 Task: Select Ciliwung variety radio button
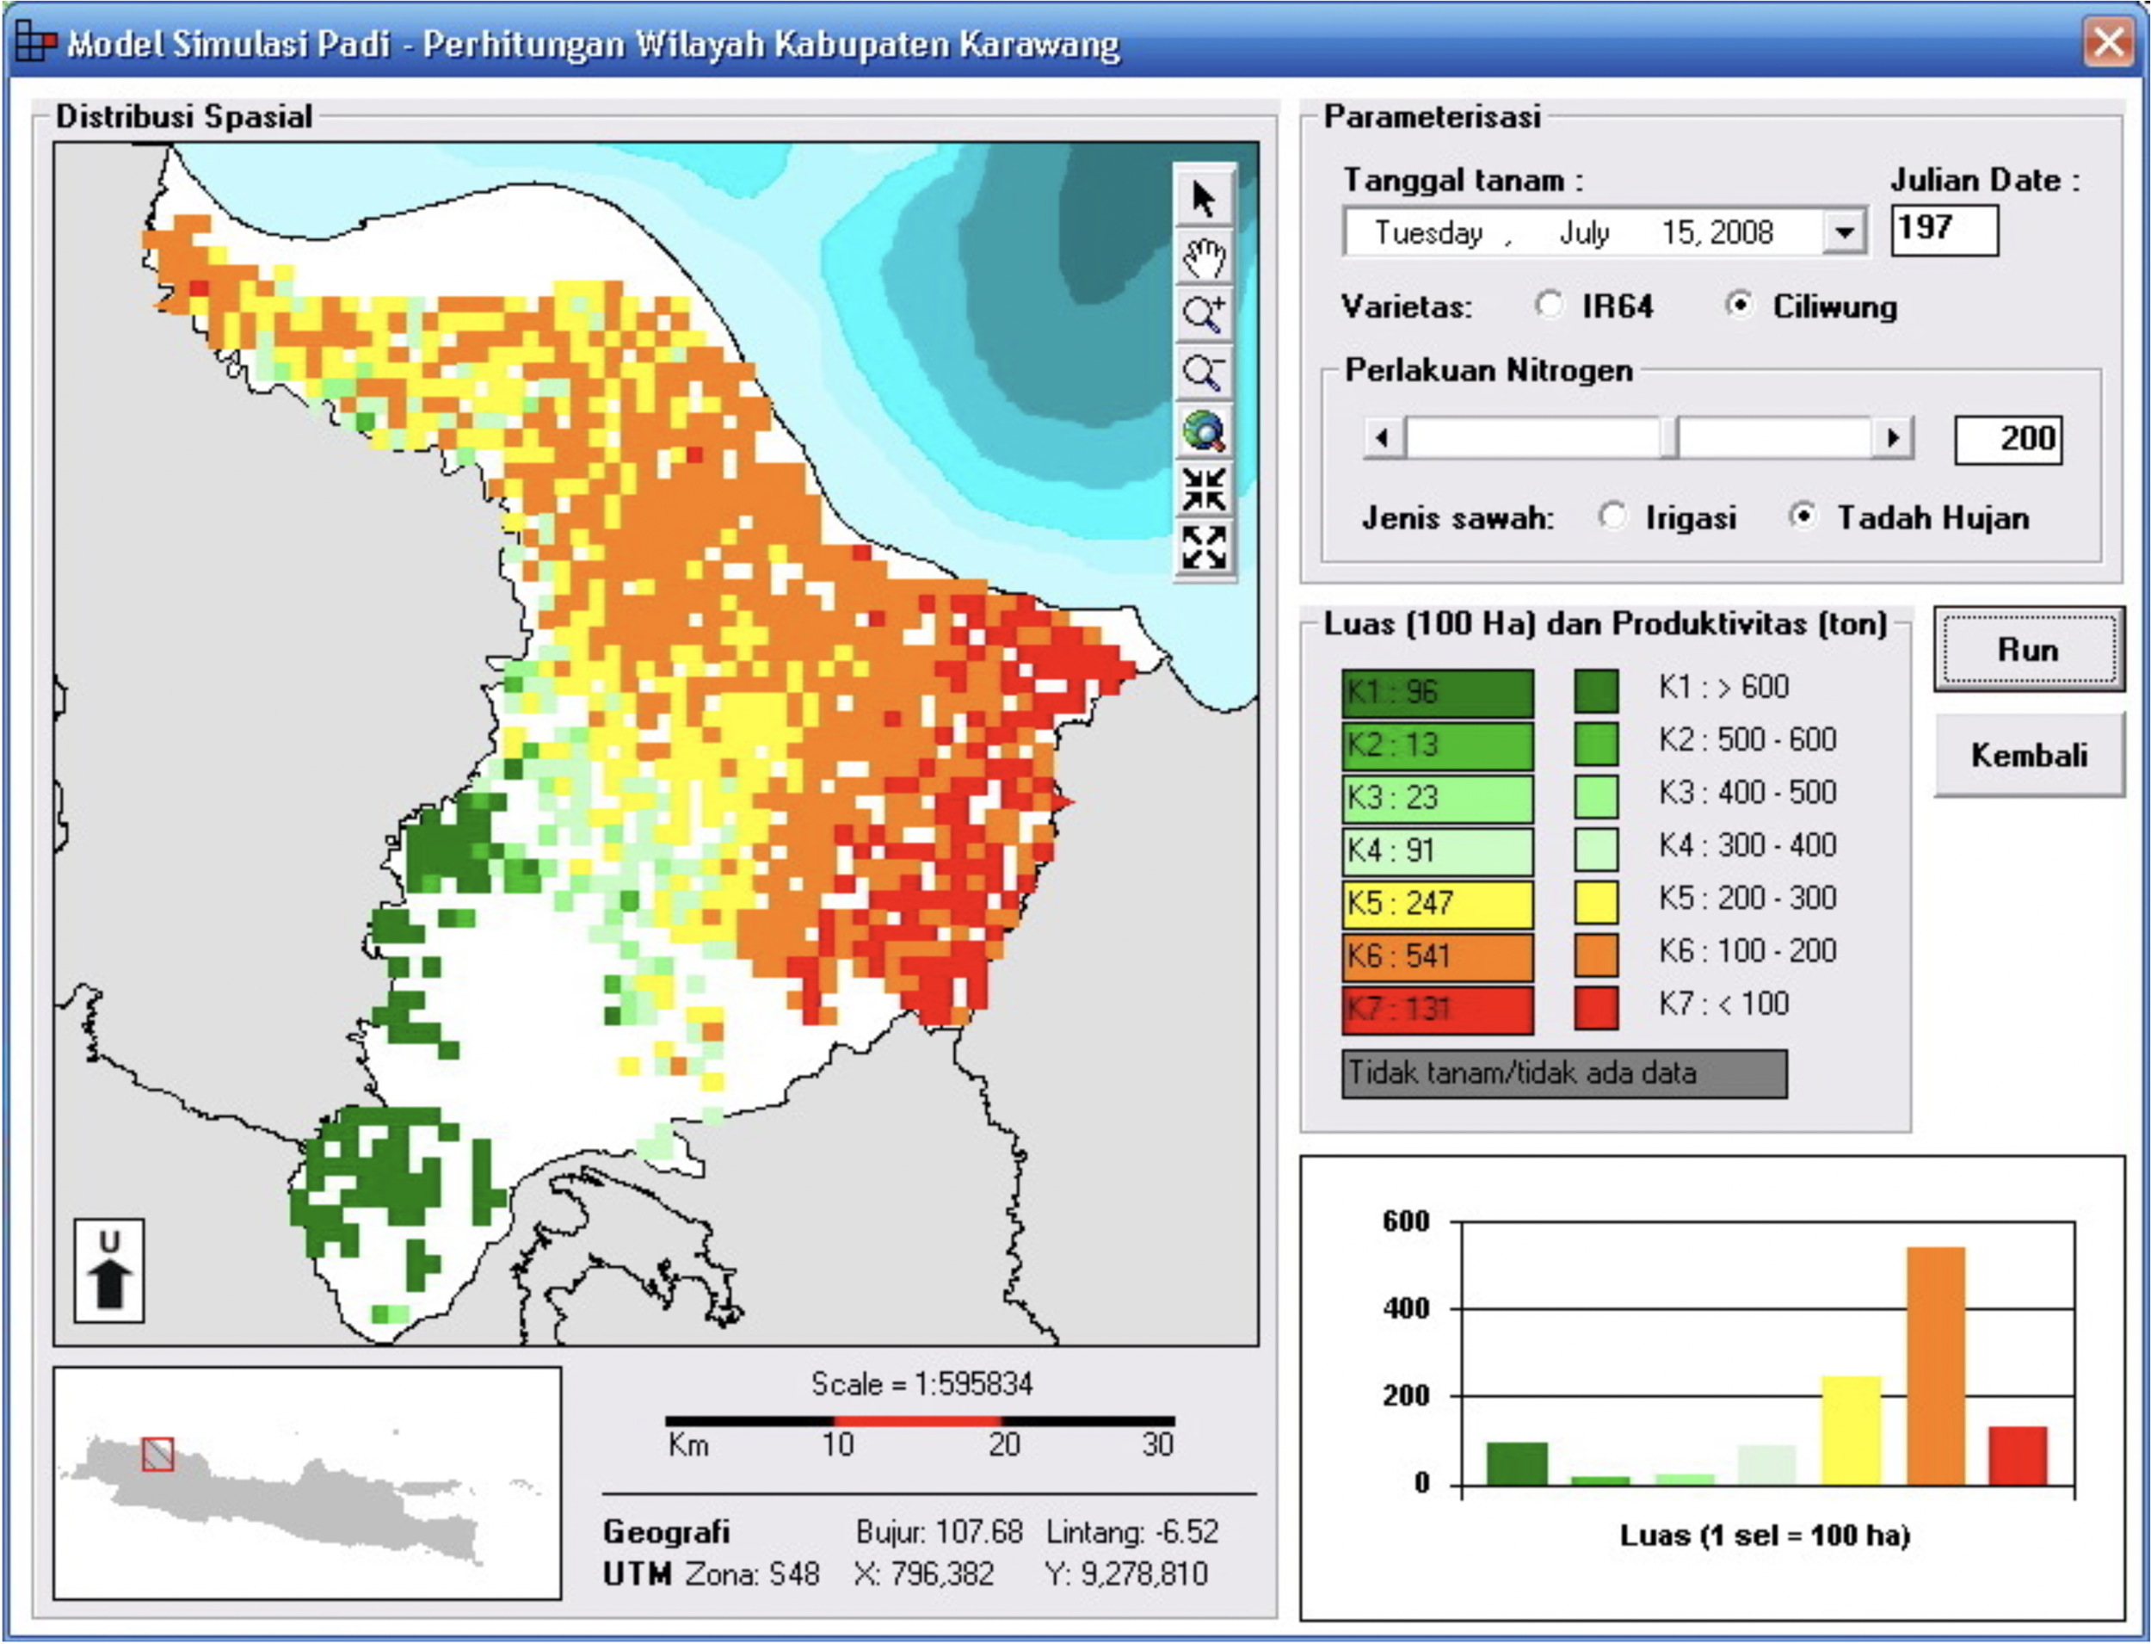click(x=1741, y=306)
